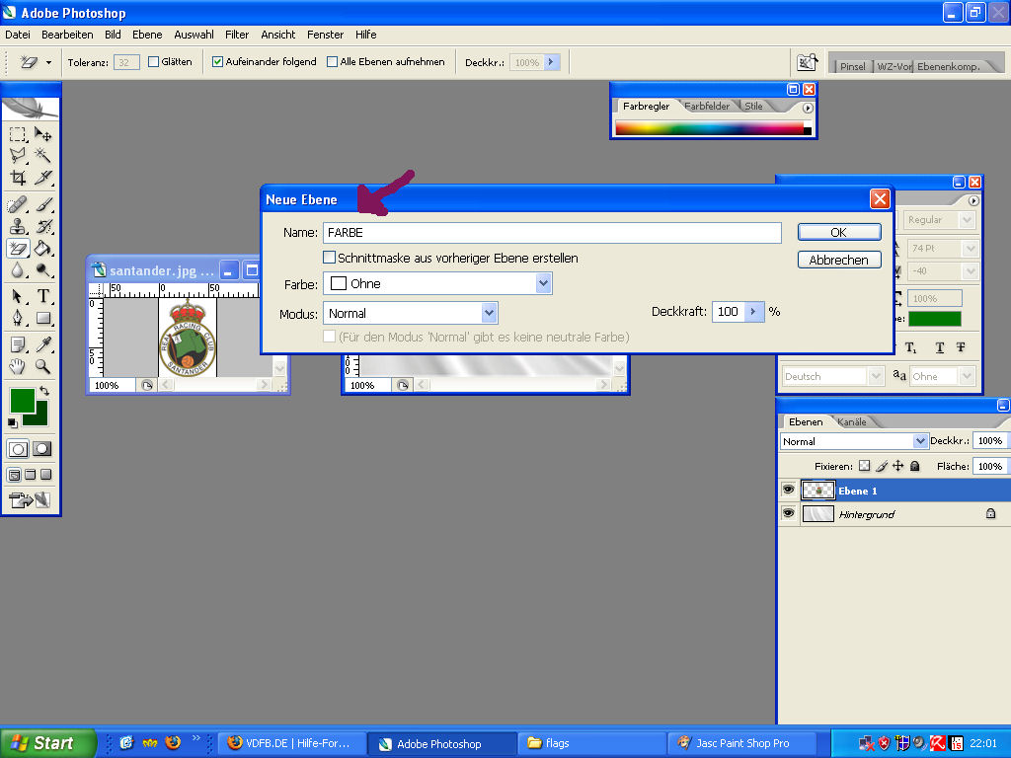Select the Eyedropper tool
This screenshot has height=758, width=1011.
pyautogui.click(x=43, y=343)
